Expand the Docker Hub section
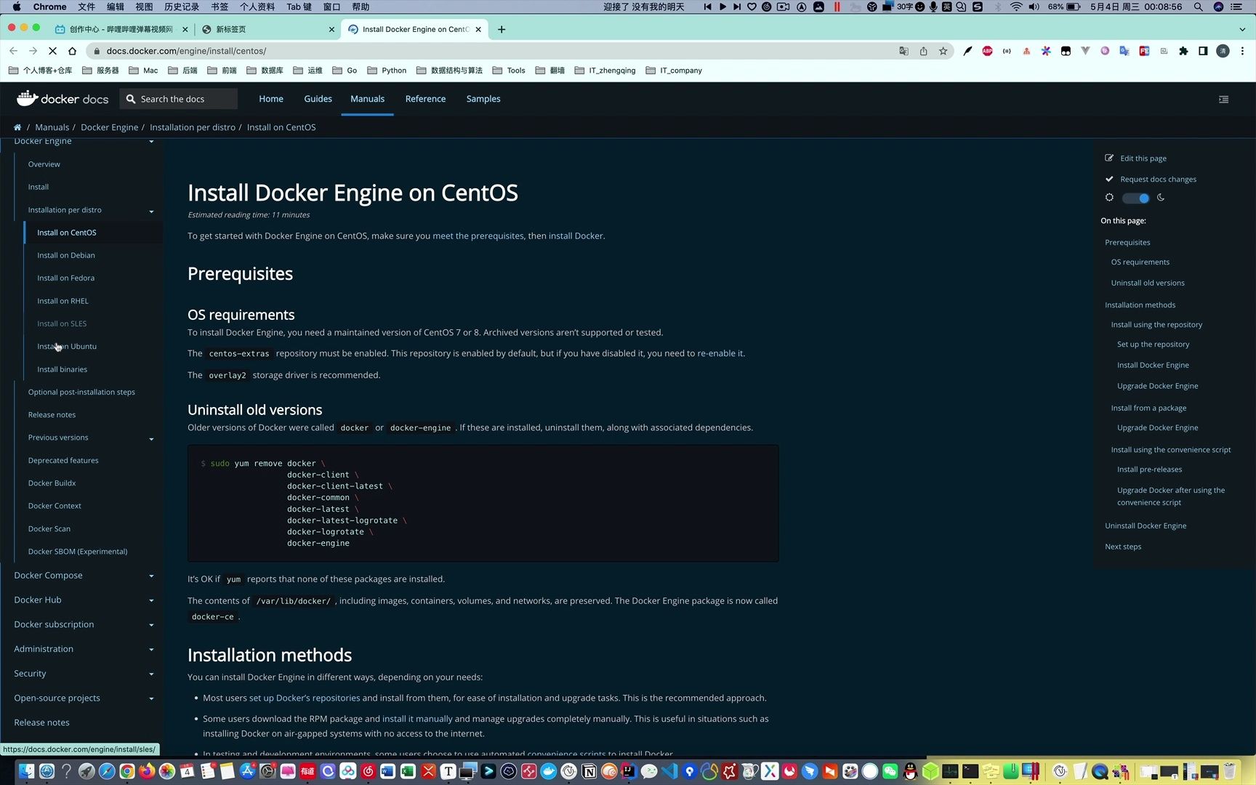This screenshot has width=1256, height=785. click(151, 600)
